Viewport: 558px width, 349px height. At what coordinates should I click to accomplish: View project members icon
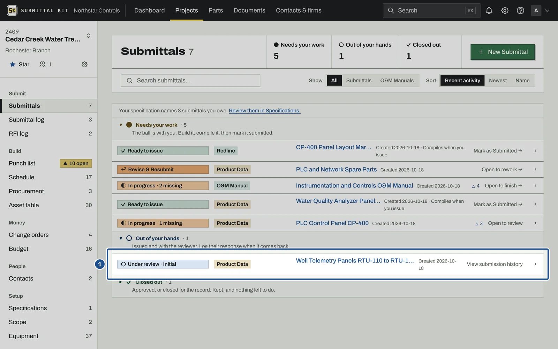[45, 64]
